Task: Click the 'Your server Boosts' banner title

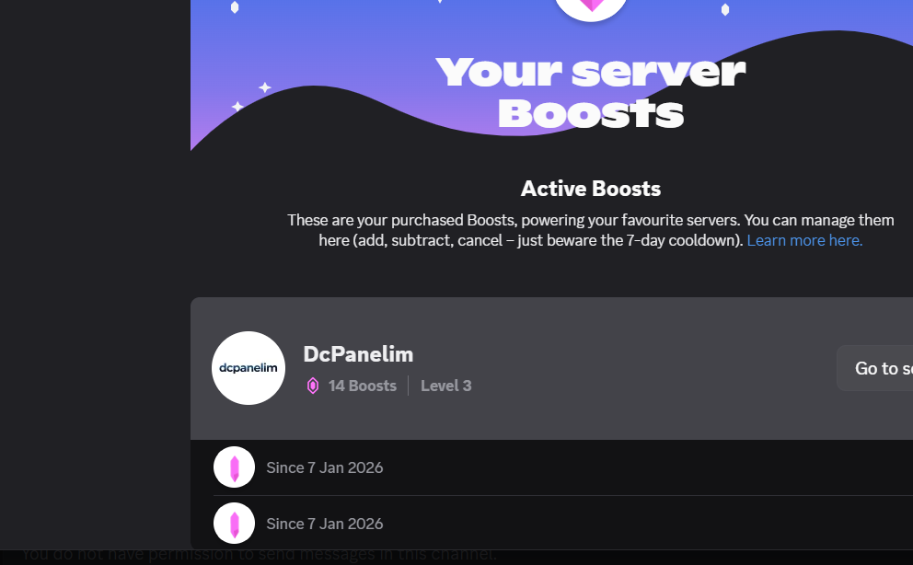Action: click(591, 92)
